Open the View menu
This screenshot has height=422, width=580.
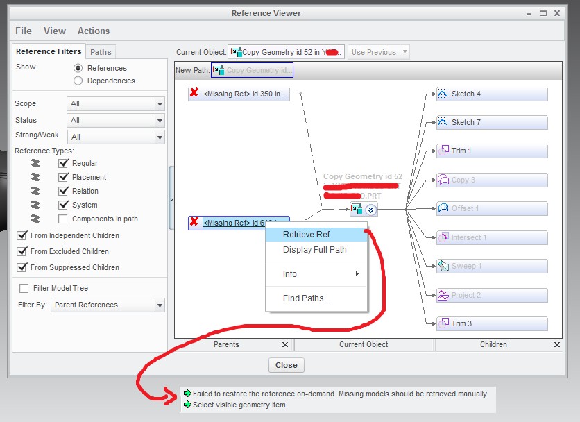[x=55, y=31]
